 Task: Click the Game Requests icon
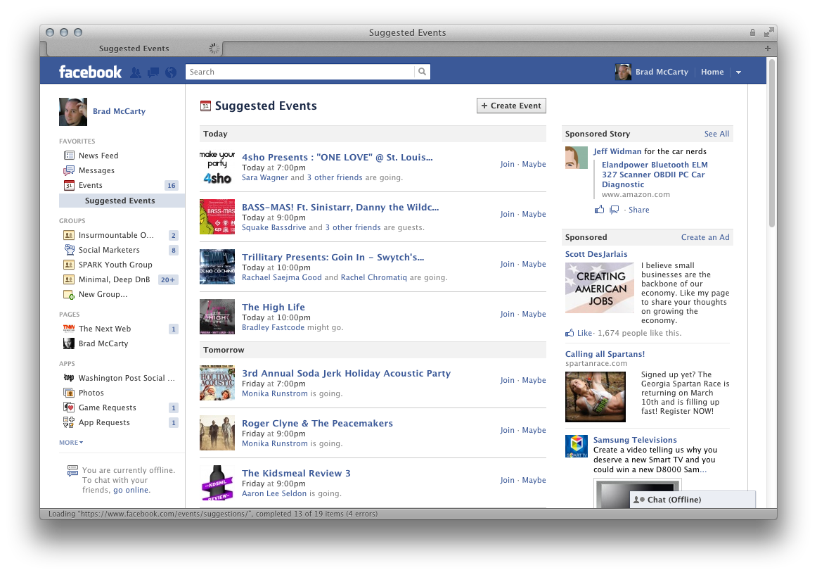[69, 407]
